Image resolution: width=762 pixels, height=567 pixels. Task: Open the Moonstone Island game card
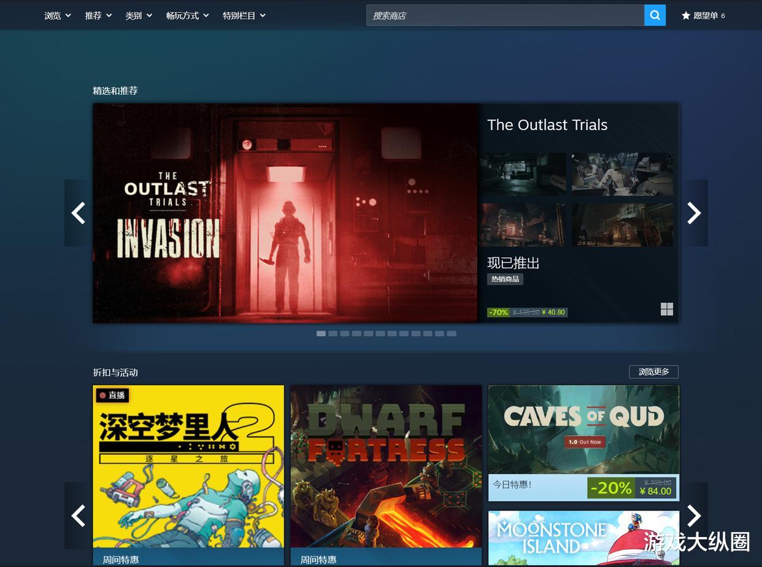pos(583,538)
